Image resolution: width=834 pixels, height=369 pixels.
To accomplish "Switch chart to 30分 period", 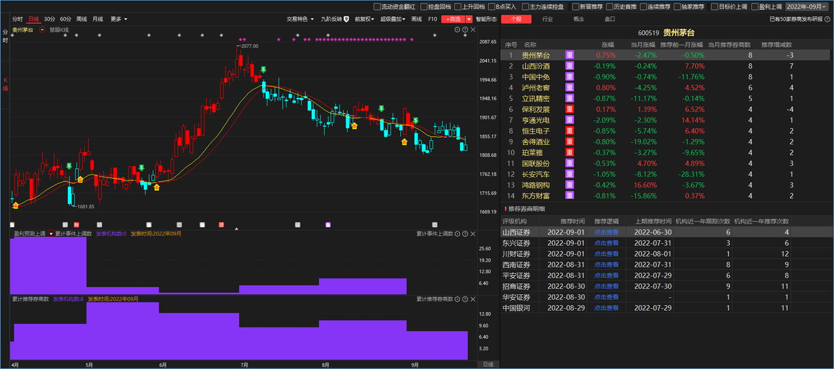I will (50, 19).
